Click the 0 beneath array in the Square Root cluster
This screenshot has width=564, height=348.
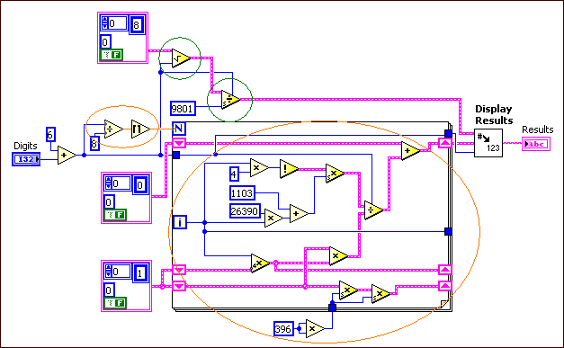105,42
